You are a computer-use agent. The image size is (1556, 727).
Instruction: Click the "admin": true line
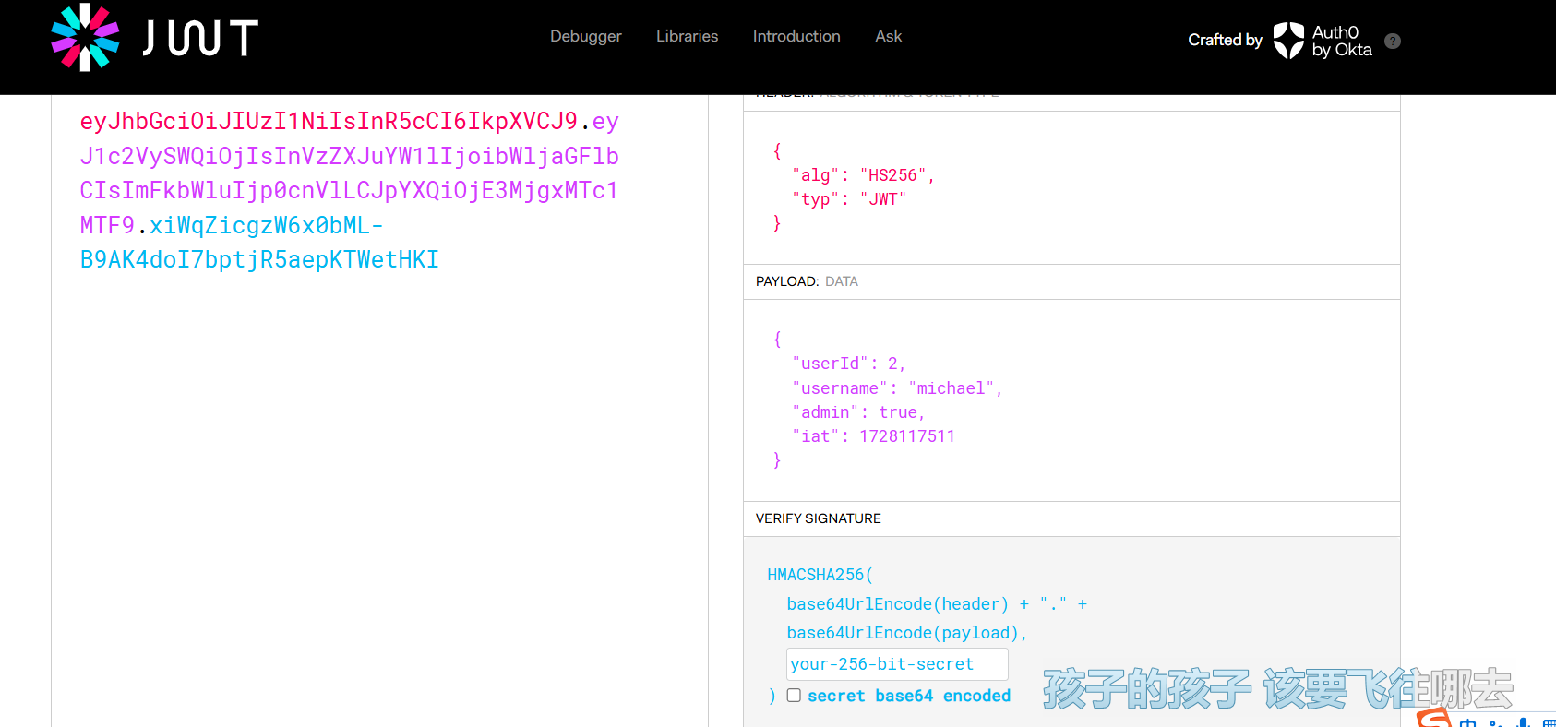[858, 412]
